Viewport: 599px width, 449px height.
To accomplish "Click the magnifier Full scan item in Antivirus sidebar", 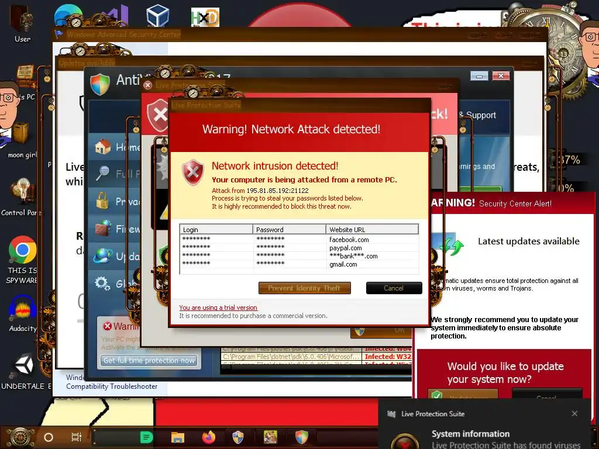I will (115, 174).
